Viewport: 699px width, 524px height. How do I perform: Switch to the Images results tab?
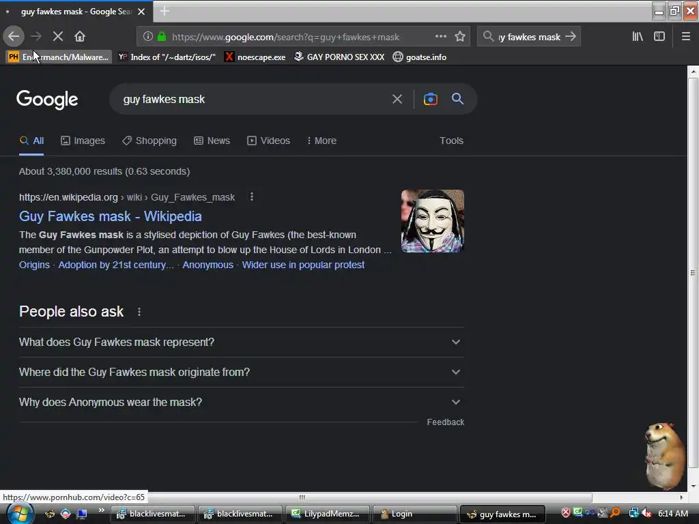[x=83, y=141]
